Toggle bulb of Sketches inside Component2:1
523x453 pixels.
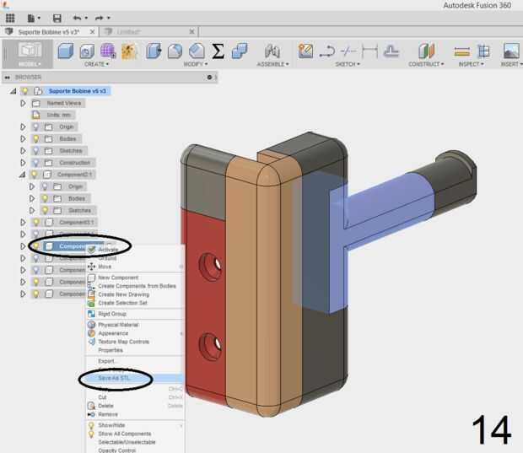[x=45, y=211]
